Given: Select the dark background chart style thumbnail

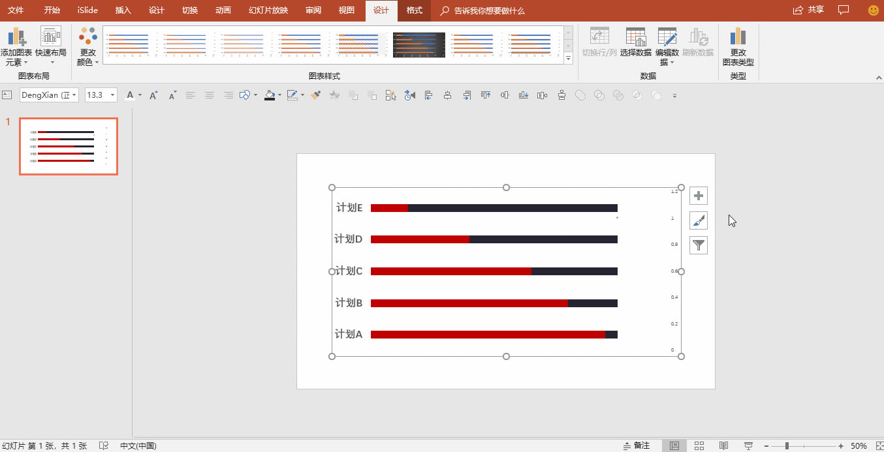Looking at the screenshot, I should pyautogui.click(x=418, y=45).
